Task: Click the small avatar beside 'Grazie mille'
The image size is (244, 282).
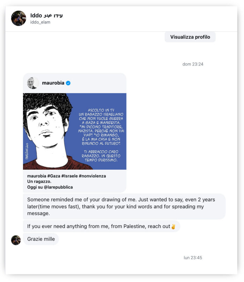Action: 16,240
